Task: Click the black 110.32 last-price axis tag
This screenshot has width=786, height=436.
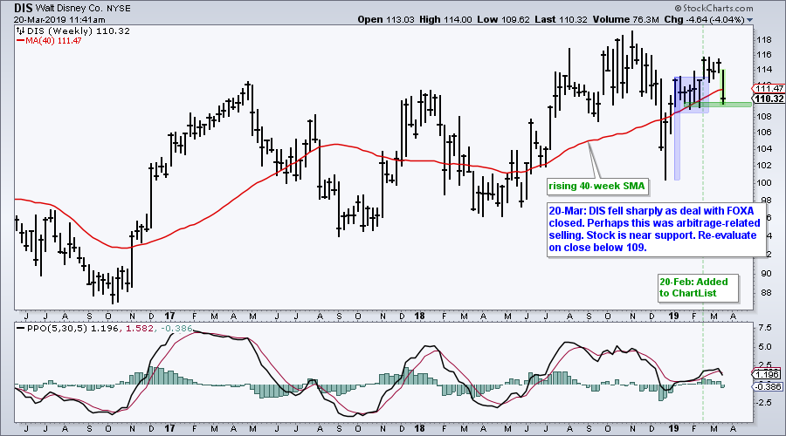Action: click(769, 99)
